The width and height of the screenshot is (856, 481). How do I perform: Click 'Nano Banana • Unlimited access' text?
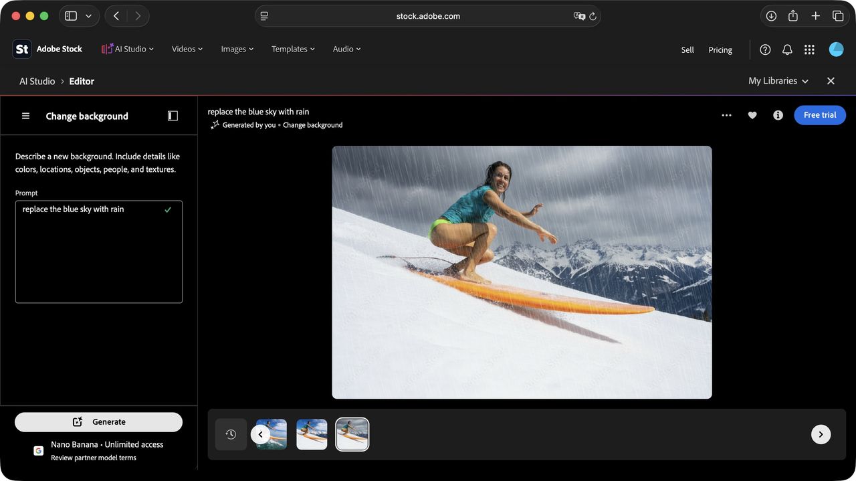(107, 444)
